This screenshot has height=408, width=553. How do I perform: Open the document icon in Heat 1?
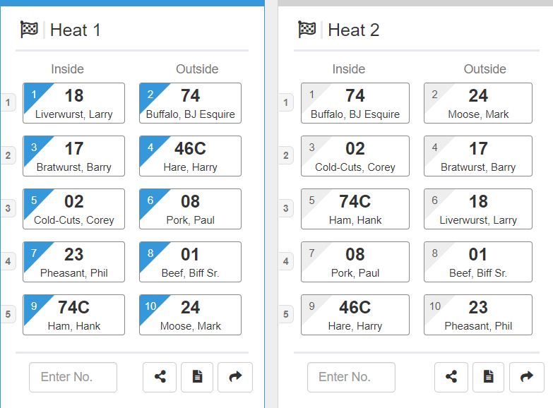click(197, 377)
